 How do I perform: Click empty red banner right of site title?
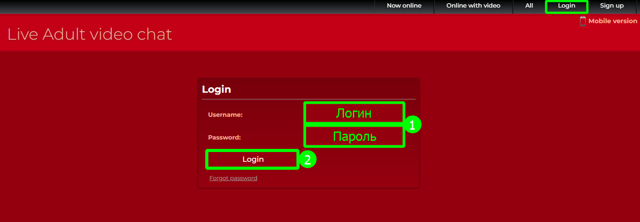(x=374, y=35)
